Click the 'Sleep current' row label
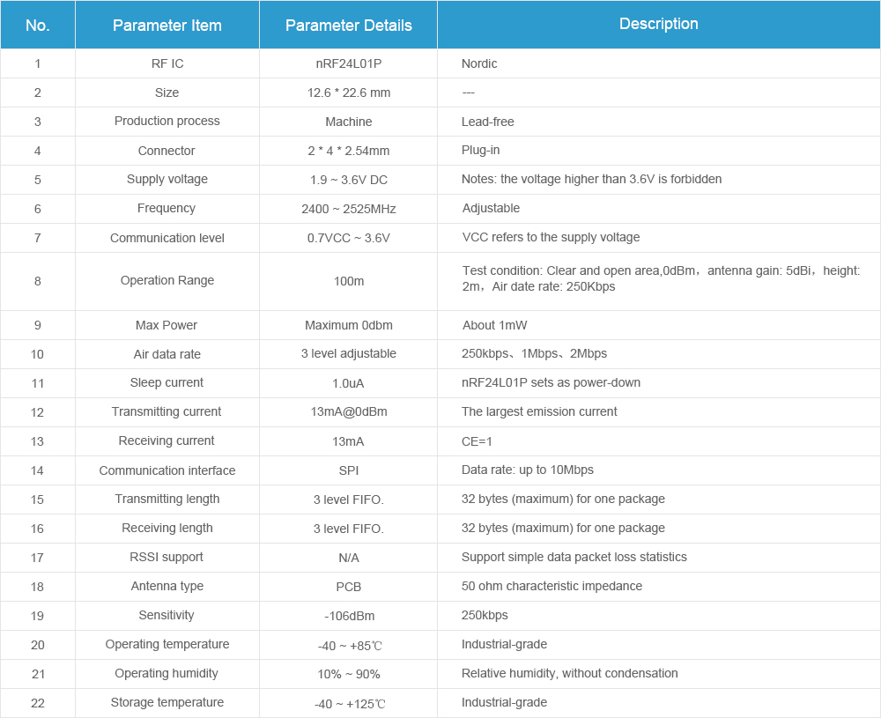 coord(167,382)
